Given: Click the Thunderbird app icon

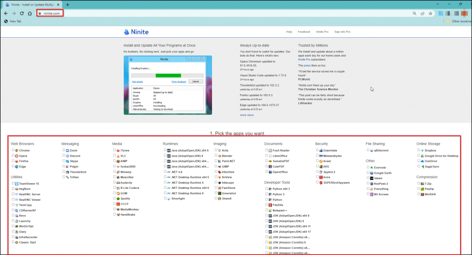Looking at the screenshot, I should (68, 172).
